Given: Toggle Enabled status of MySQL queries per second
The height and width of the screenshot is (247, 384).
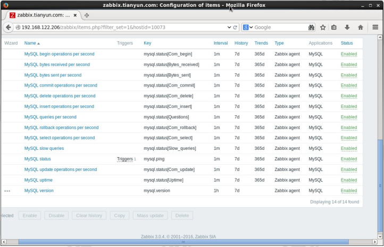Looking at the screenshot, I should point(349,117).
